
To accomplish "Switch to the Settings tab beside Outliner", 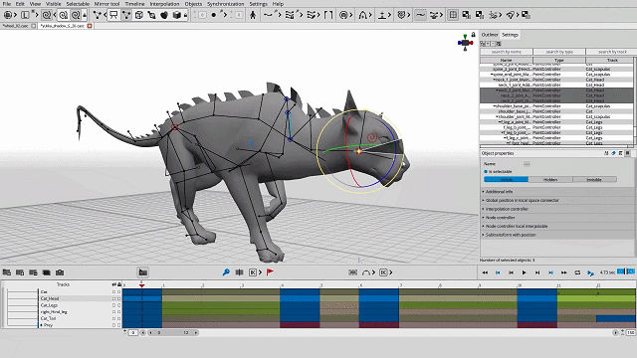I will point(510,35).
